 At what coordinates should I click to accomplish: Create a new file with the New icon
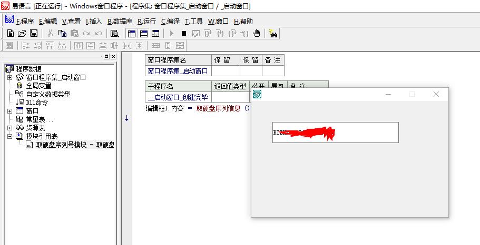(x=11, y=33)
